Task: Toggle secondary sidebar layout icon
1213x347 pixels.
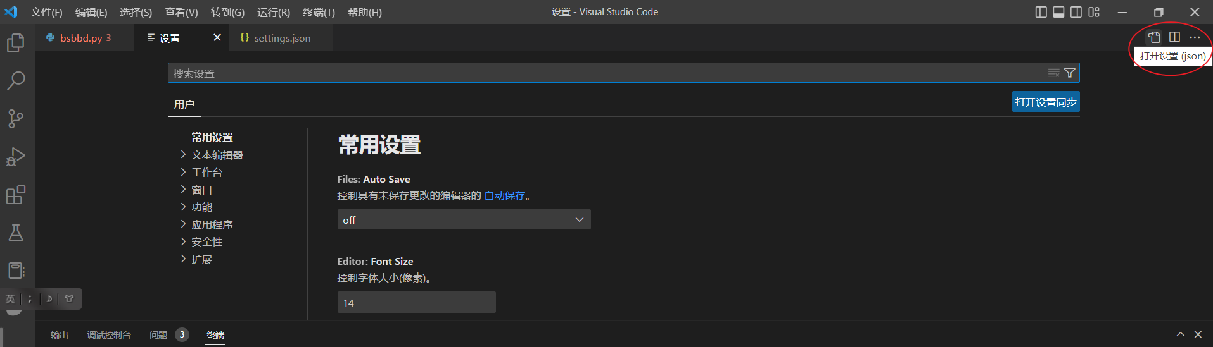Action: coord(1076,12)
